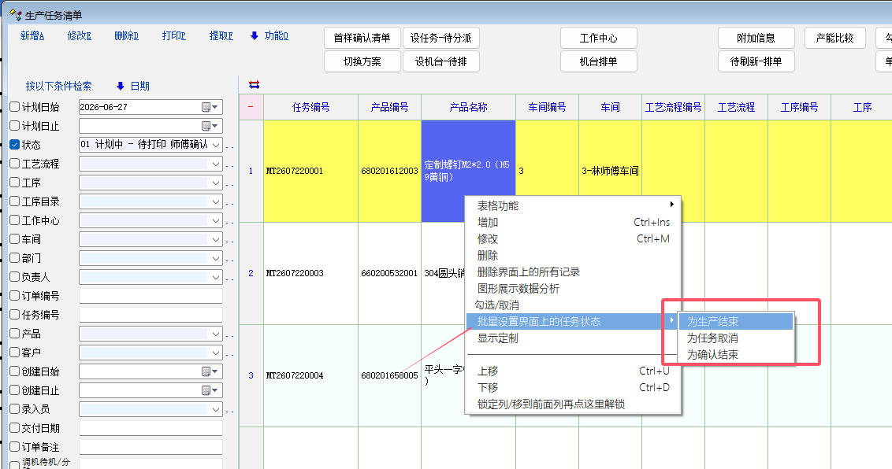Select 删除界面上的所有记录 menu entry
The width and height of the screenshot is (892, 469).
573,272
